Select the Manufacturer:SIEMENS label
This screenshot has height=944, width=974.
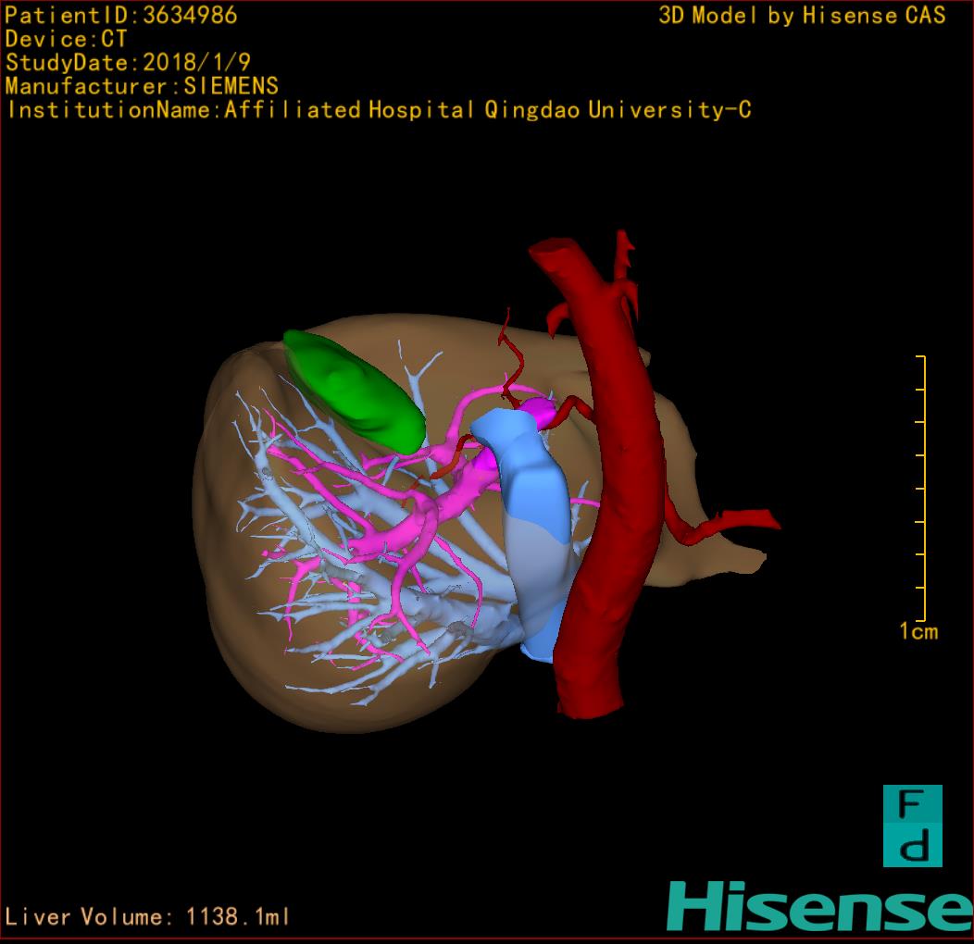coord(142,86)
